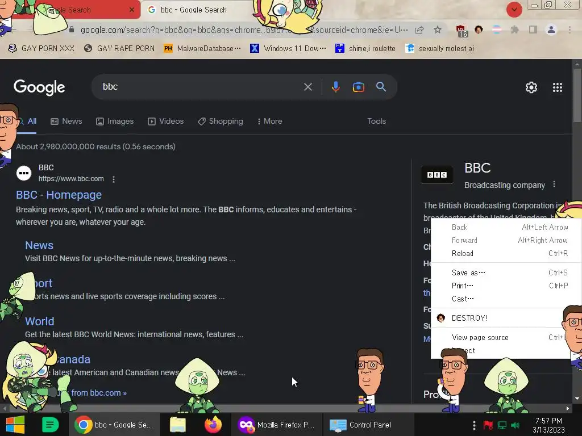The width and height of the screenshot is (582, 436).
Task: Click the BBC logo in knowledge panel
Action: (x=437, y=175)
